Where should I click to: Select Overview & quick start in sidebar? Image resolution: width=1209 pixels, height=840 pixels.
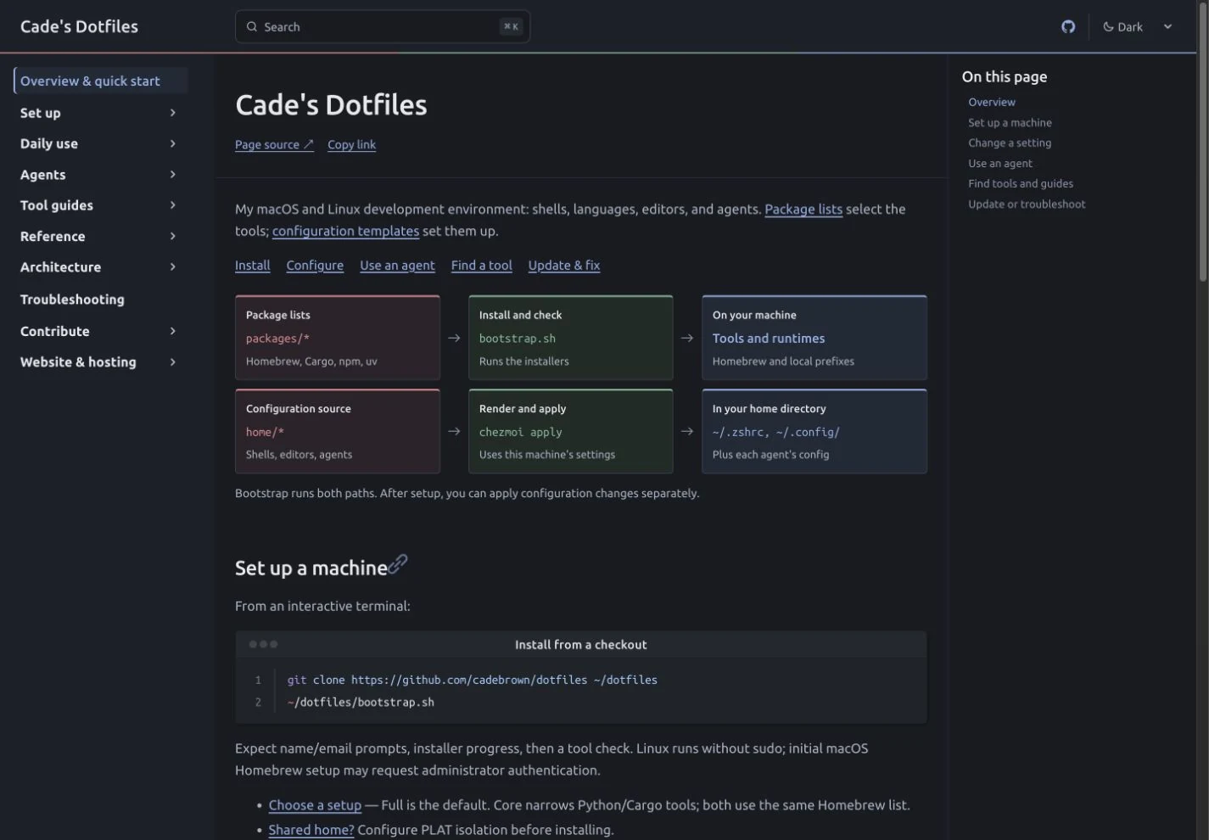100,81
